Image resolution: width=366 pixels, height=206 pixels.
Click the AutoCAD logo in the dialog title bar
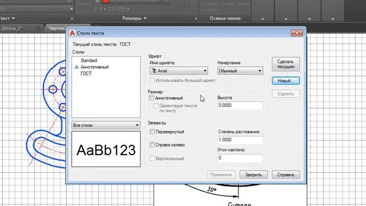(72, 33)
